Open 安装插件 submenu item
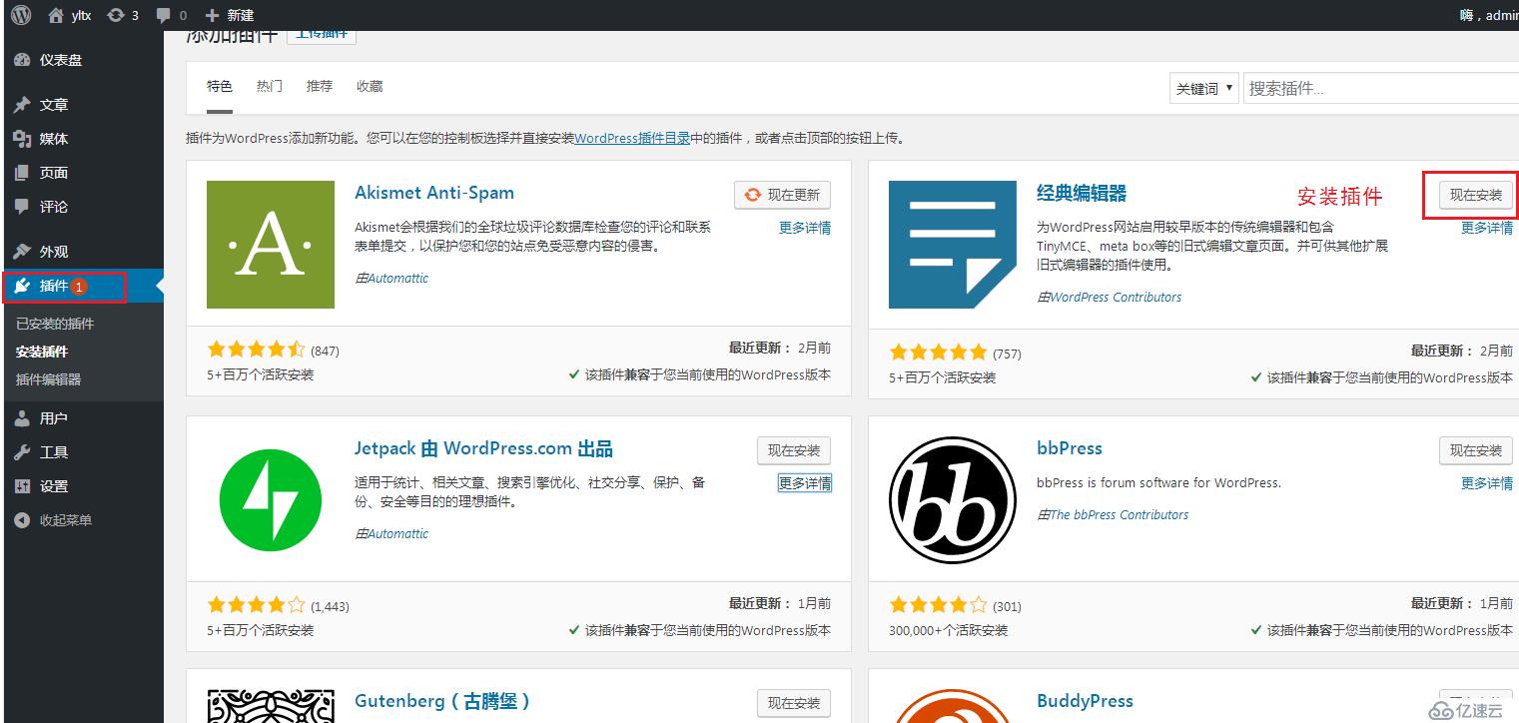Screen dimensions: 1519x723 pyautogui.click(x=42, y=352)
